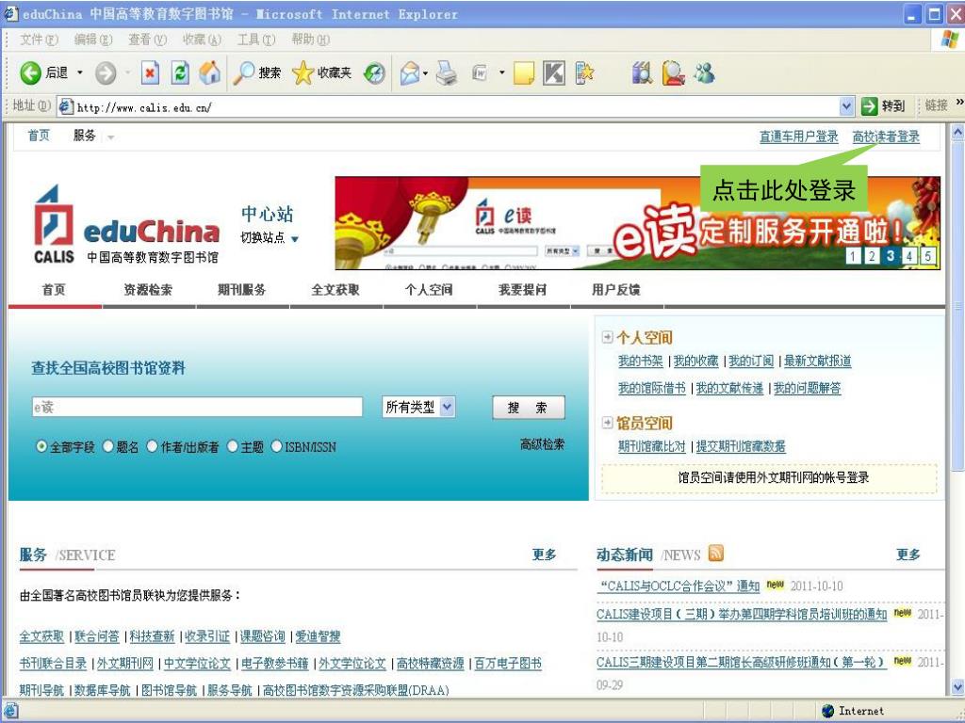
Task: Click the 直通车用户登录 link
Action: 799,137
